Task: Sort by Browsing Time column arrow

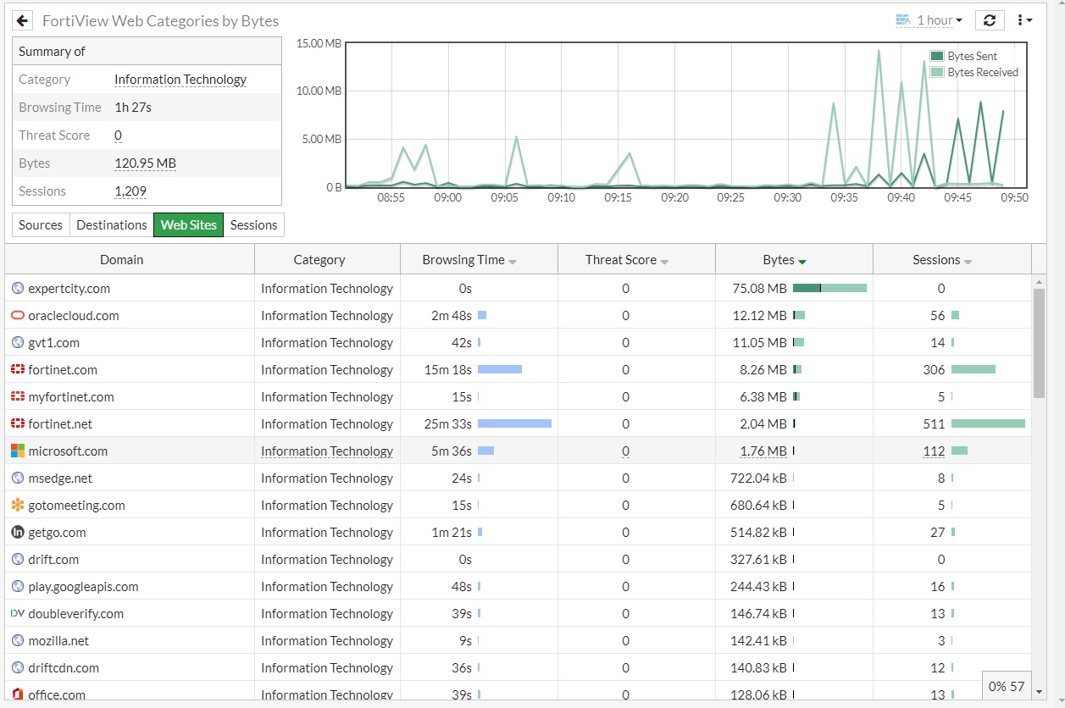Action: [x=513, y=262]
